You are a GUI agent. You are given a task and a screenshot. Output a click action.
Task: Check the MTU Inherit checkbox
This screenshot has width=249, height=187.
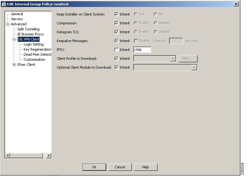(x=116, y=50)
